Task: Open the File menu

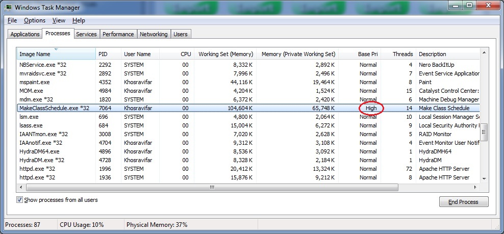Action: pyautogui.click(x=12, y=20)
